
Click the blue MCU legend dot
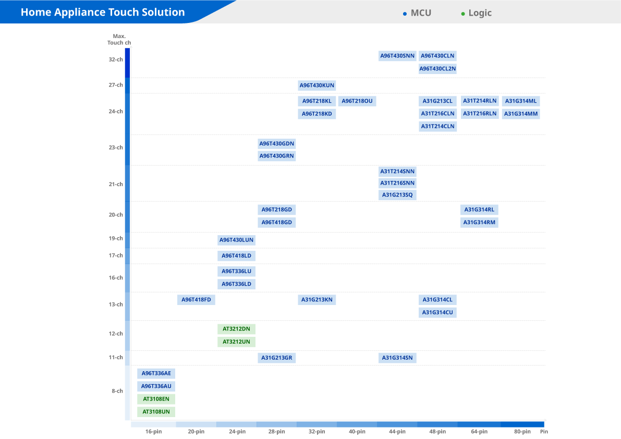[x=405, y=14]
